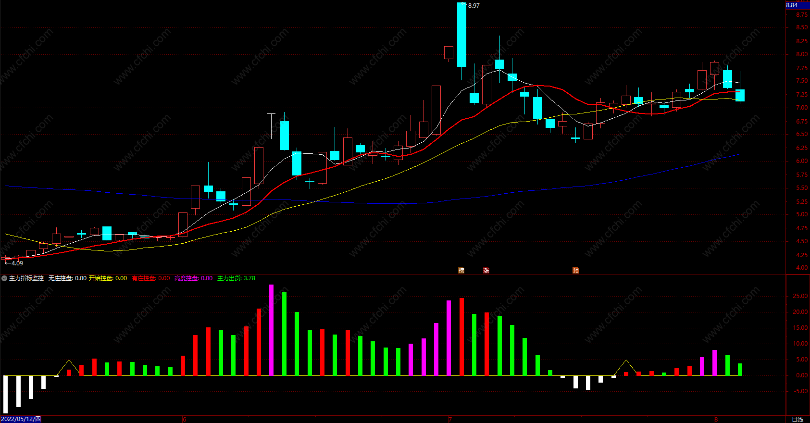Open the 日线 period selector
Image resolution: width=810 pixels, height=423 pixels.
(798, 419)
